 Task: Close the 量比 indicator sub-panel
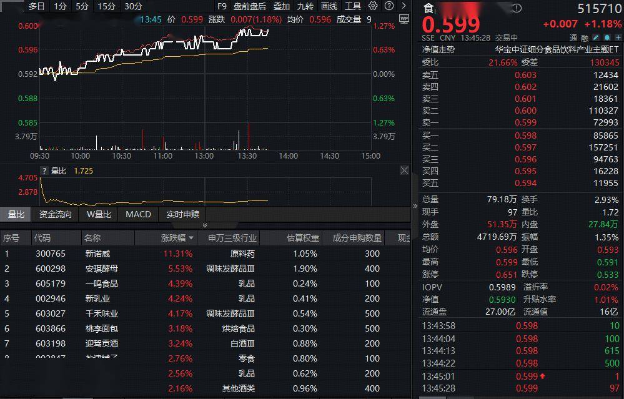click(x=404, y=170)
